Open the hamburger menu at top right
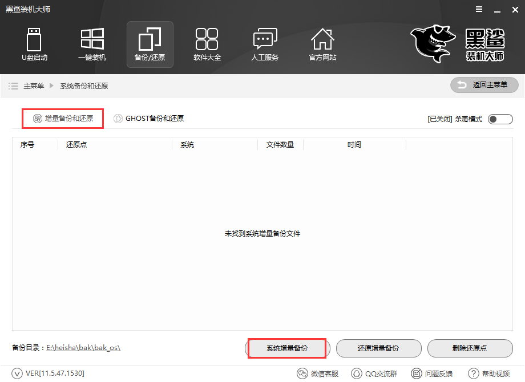The width and height of the screenshot is (525, 382). coord(478,9)
